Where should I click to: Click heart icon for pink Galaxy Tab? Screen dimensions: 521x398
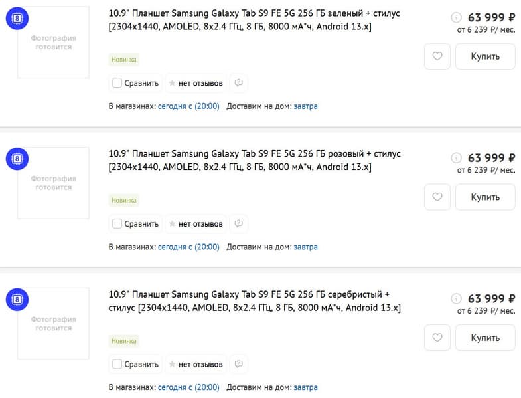(437, 197)
